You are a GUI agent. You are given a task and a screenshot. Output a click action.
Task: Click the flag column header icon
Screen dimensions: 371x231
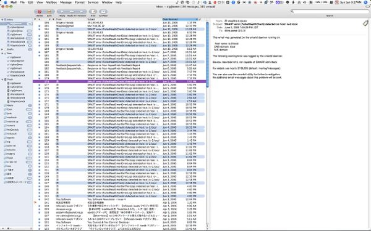click(35, 19)
